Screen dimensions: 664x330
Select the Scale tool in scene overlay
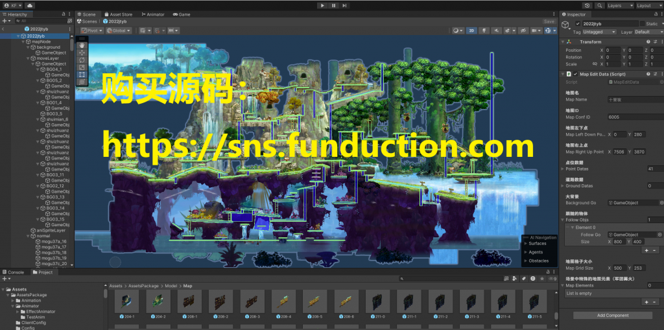(x=82, y=67)
